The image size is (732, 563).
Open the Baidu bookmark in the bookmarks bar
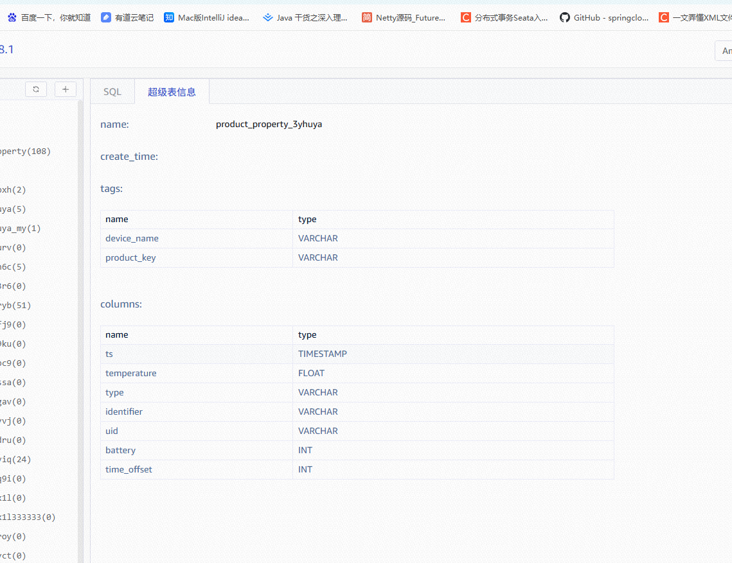click(x=49, y=17)
